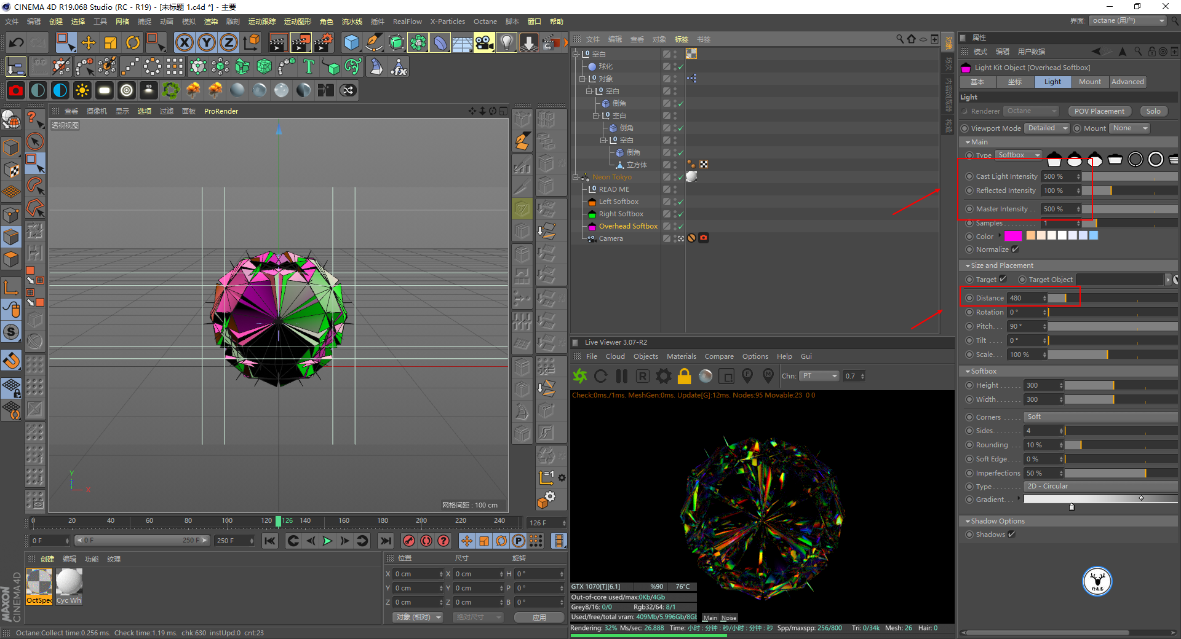Open the RealFlow menu
This screenshot has width=1181, height=639.
point(407,22)
